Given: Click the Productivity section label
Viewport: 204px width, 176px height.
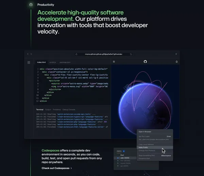Looking at the screenshot, I should 46,5.
